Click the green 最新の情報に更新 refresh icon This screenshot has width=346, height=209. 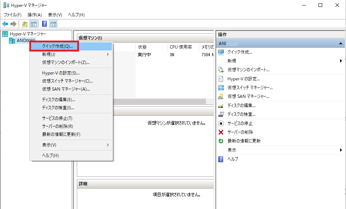[x=221, y=141]
